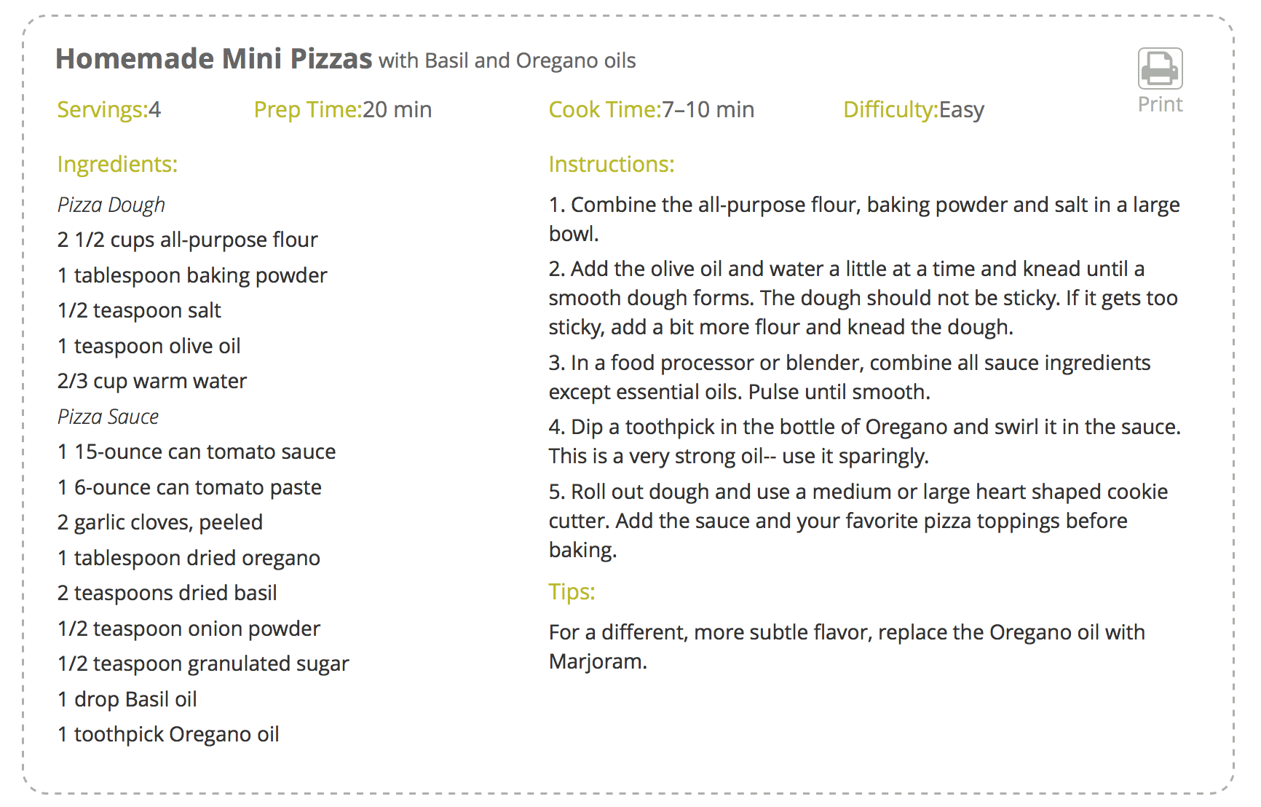1261x807 pixels.
Task: Click the Servings label
Action: (x=101, y=110)
